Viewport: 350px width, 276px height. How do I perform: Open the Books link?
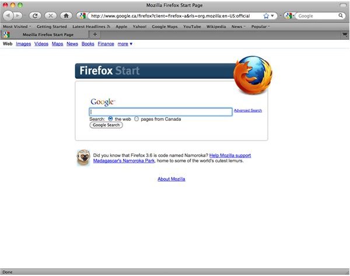[88, 44]
